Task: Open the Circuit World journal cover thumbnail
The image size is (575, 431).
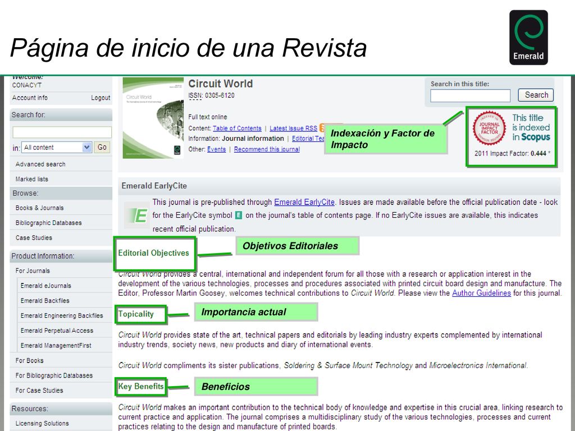Action: coord(153,118)
